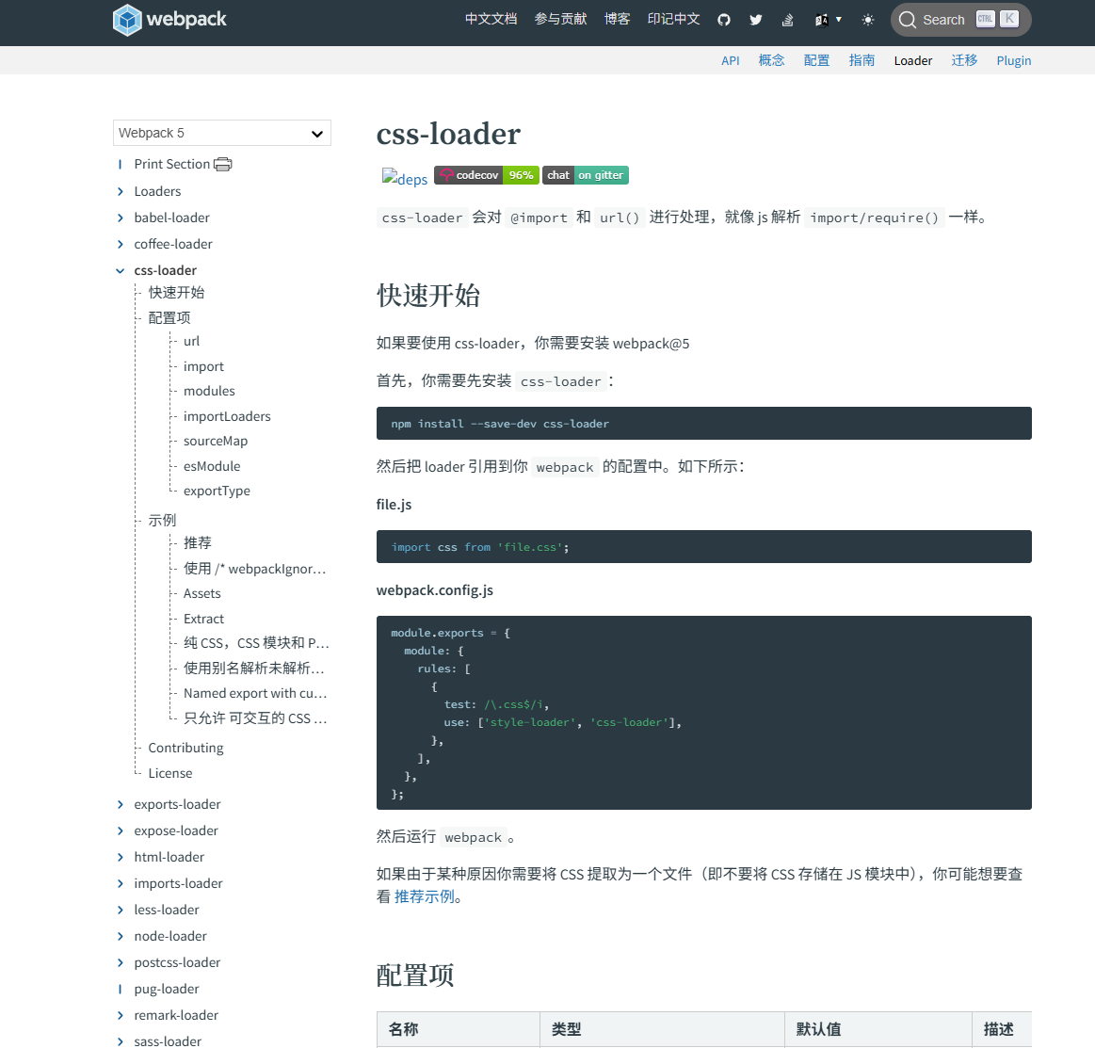This screenshot has width=1095, height=1048.
Task: Open the GitHub repository icon
Action: pos(724,20)
